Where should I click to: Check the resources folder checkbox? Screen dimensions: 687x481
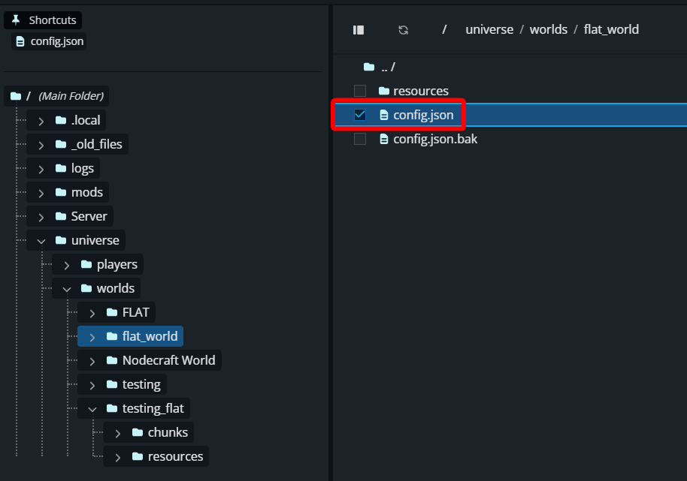tap(359, 90)
